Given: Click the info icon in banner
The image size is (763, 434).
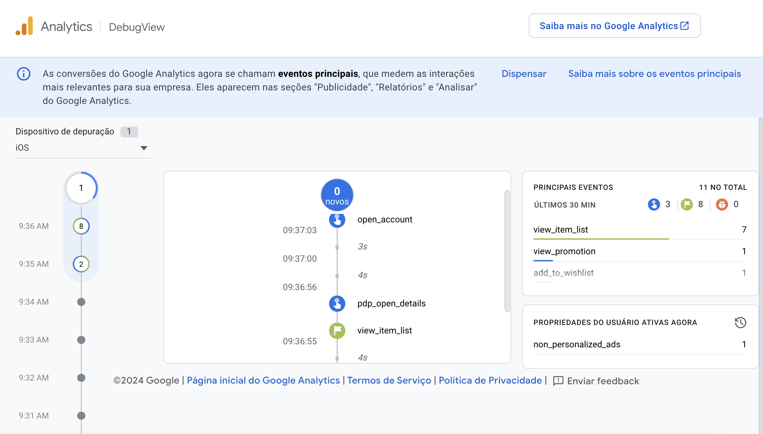Looking at the screenshot, I should coord(24,74).
